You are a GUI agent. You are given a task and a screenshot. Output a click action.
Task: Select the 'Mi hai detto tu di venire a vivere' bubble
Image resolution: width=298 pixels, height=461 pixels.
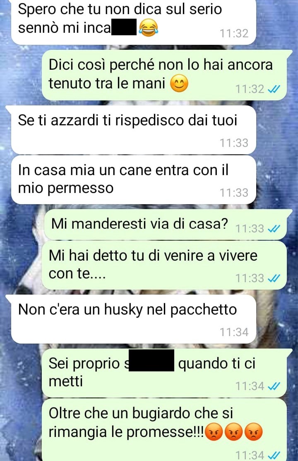164,265
